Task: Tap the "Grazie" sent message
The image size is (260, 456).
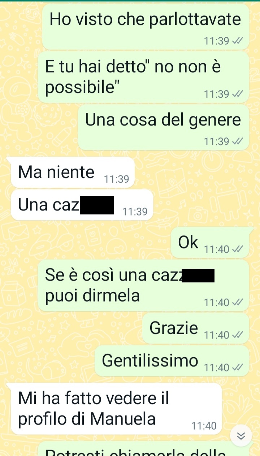Action: 196,328
